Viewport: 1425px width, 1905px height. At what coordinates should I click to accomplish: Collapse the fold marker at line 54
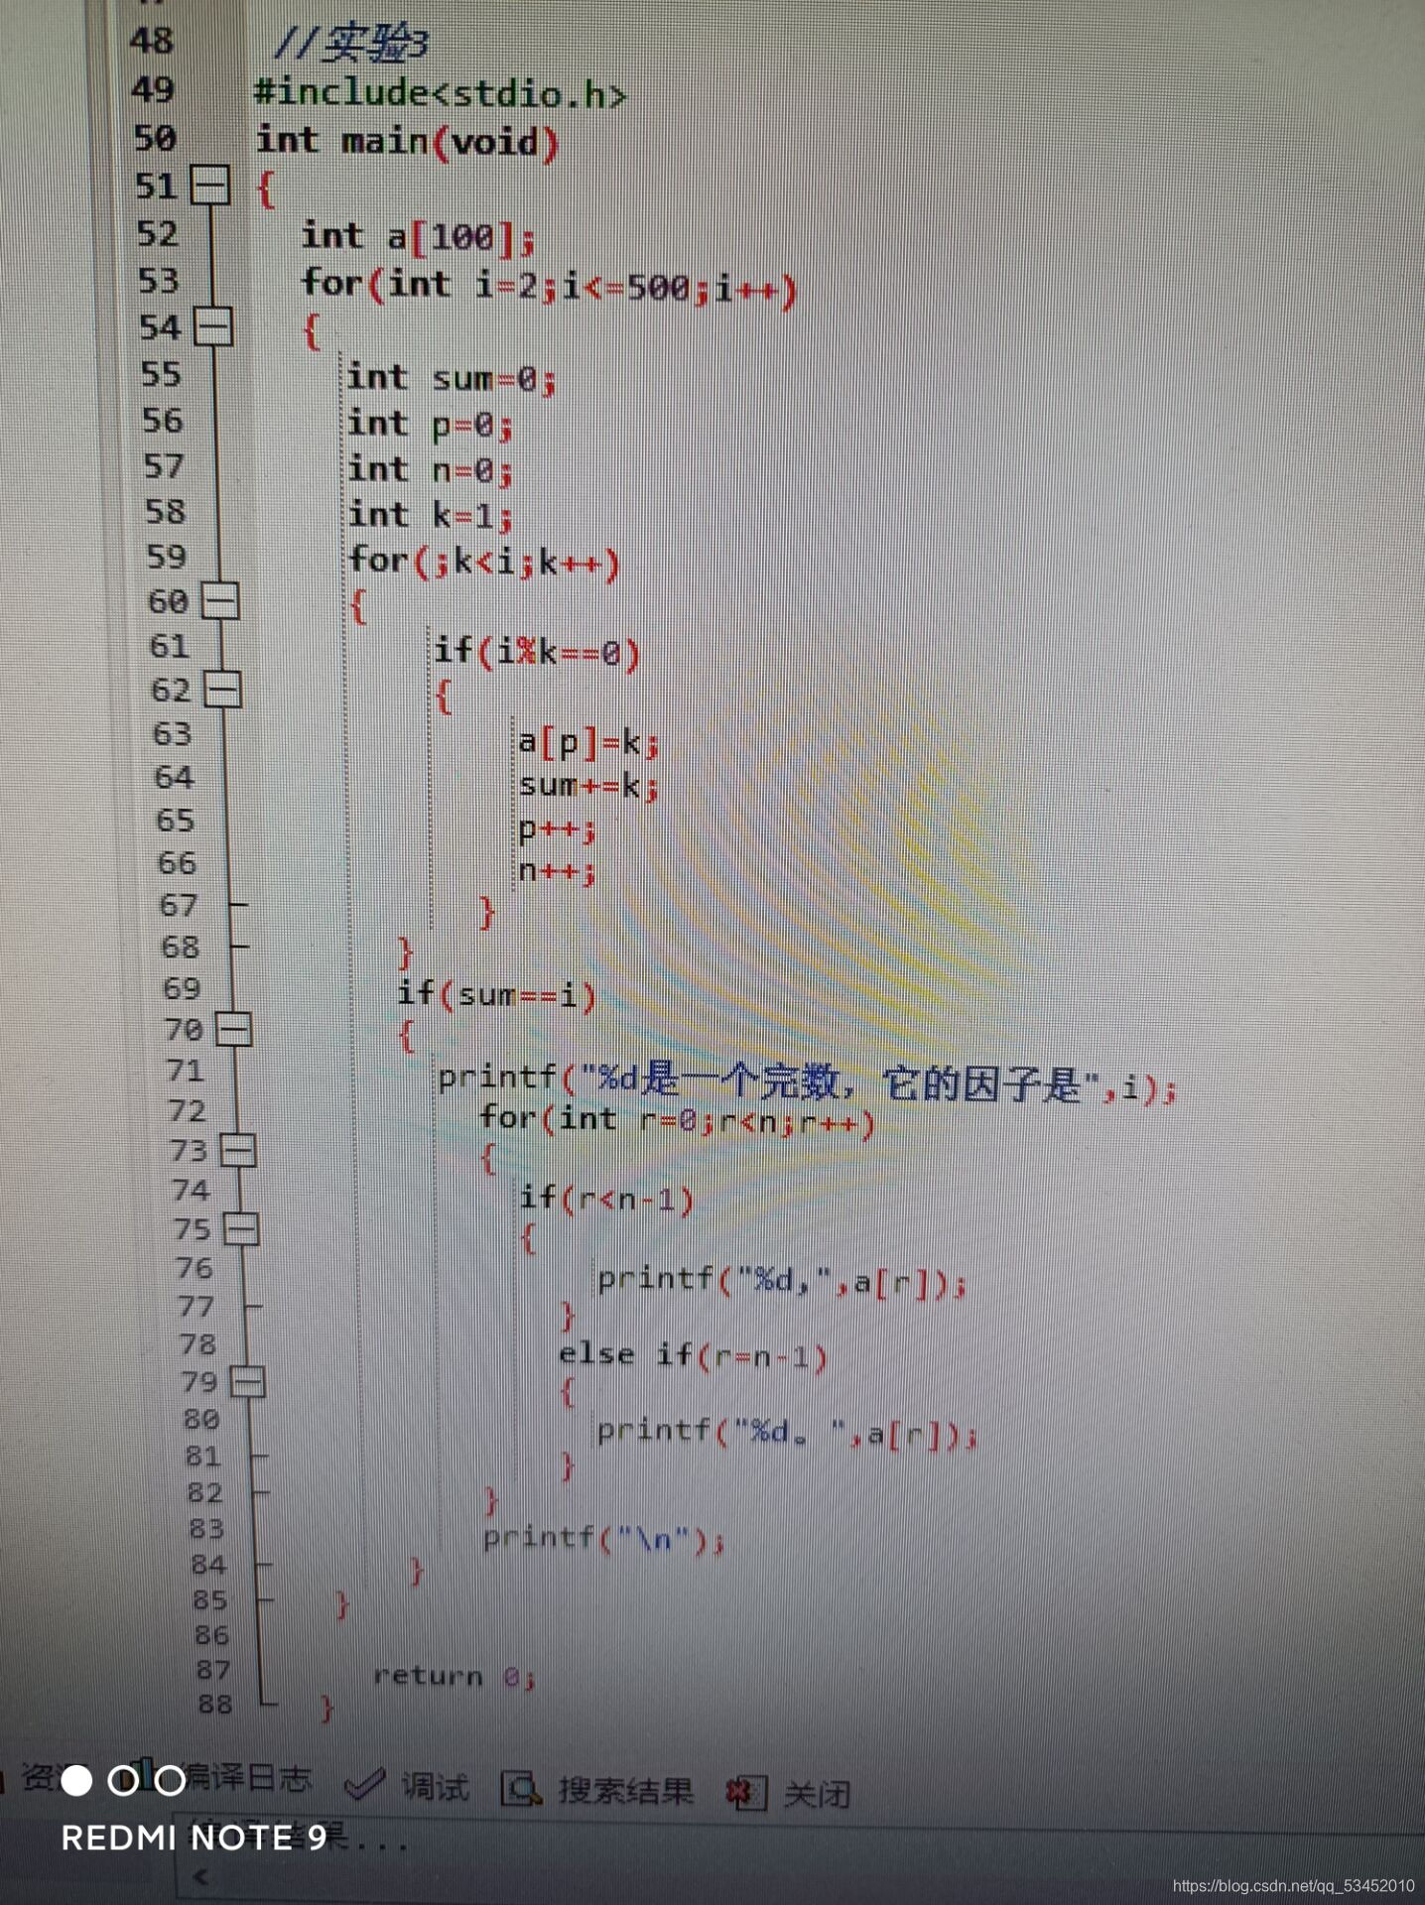(x=213, y=326)
